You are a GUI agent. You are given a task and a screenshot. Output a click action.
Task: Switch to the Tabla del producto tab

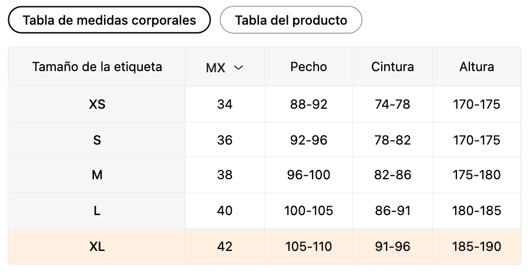click(291, 20)
